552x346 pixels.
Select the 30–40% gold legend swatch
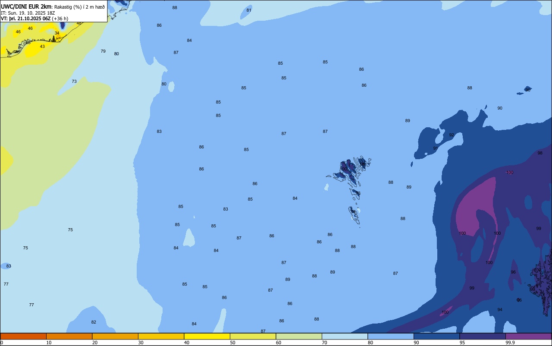(x=161, y=336)
